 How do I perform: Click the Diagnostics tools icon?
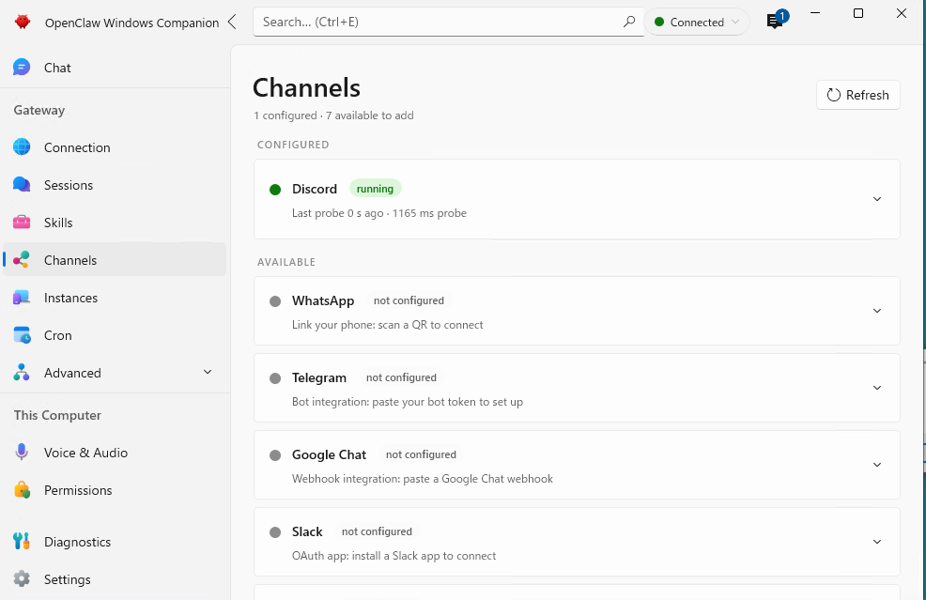(22, 541)
